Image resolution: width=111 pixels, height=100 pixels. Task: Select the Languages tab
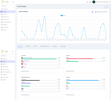coord(63,46)
